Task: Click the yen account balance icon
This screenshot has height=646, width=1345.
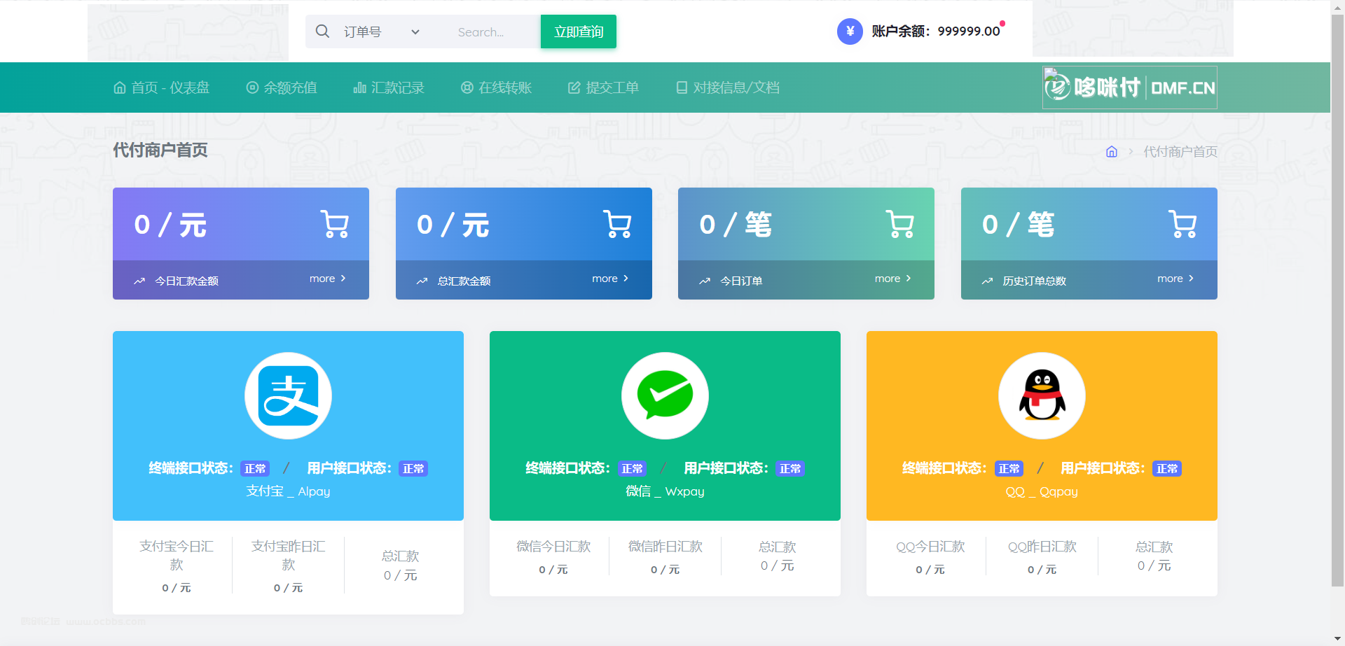Action: click(x=850, y=31)
